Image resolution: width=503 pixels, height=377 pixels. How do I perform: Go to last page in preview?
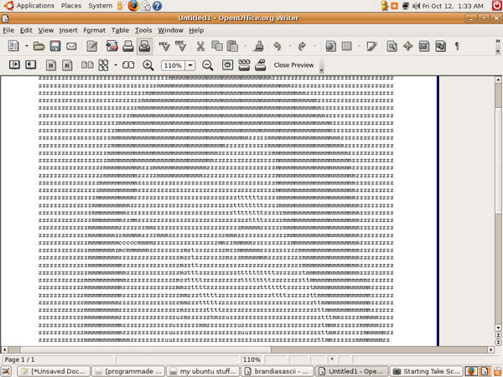point(67,65)
